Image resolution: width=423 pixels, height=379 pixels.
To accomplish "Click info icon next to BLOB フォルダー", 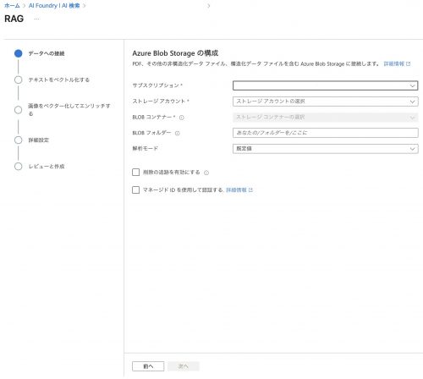I will tap(178, 133).
